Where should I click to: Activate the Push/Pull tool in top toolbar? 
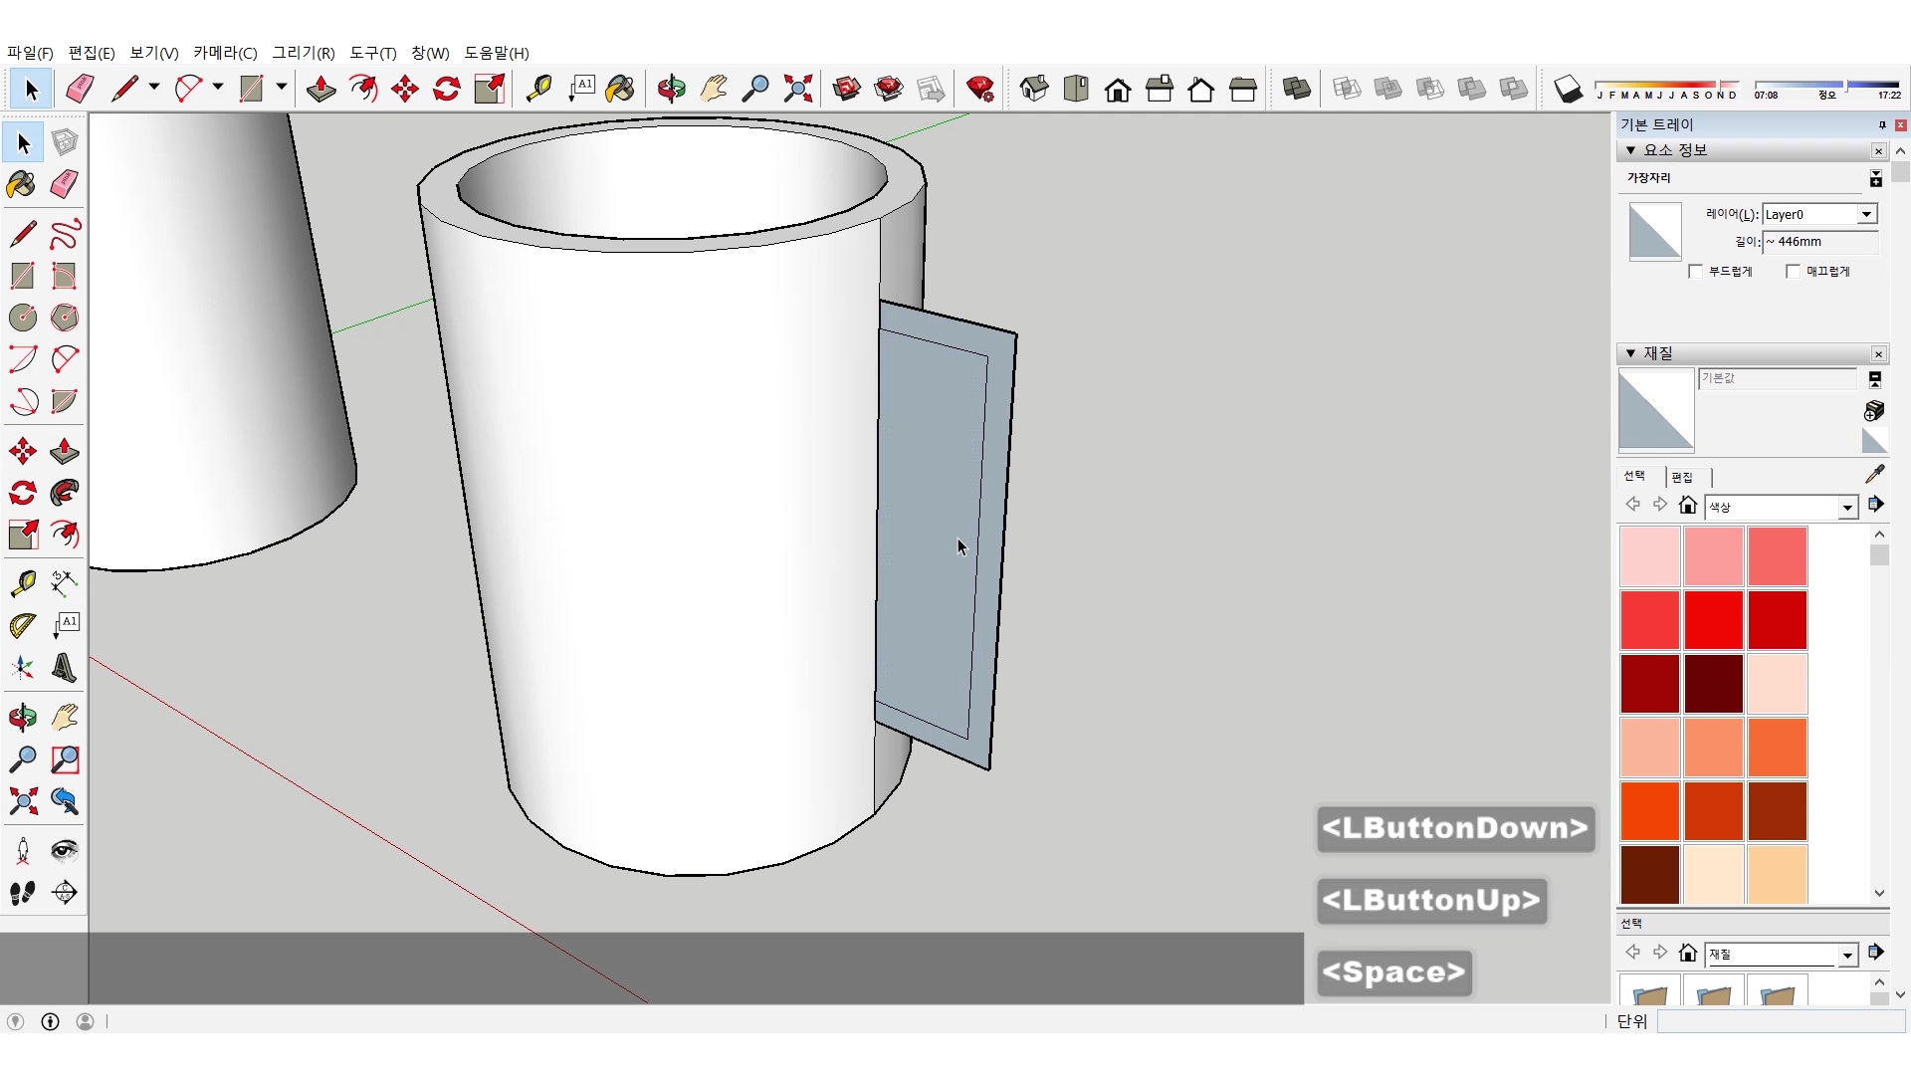point(320,89)
